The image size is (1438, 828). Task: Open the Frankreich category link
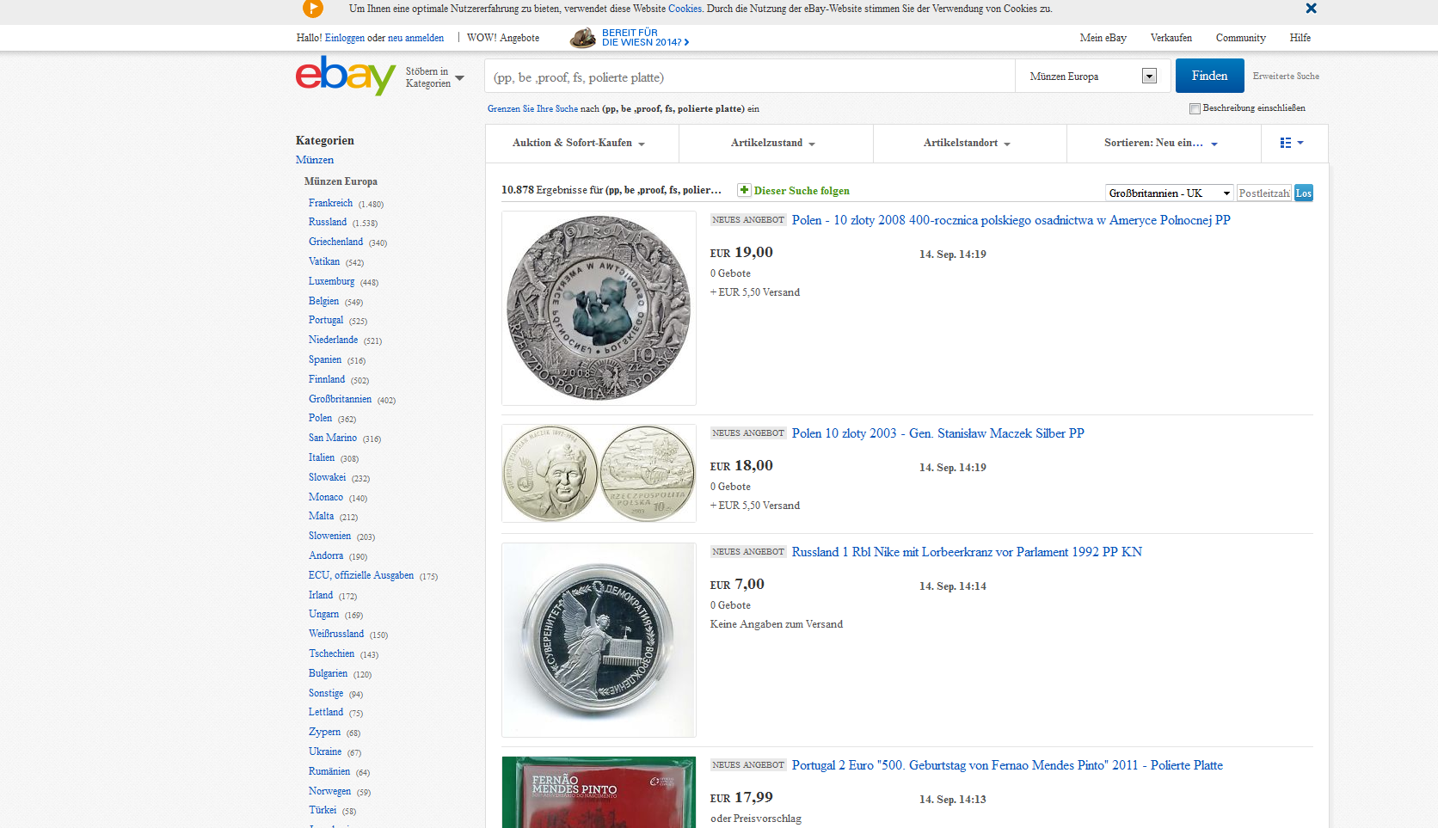330,203
